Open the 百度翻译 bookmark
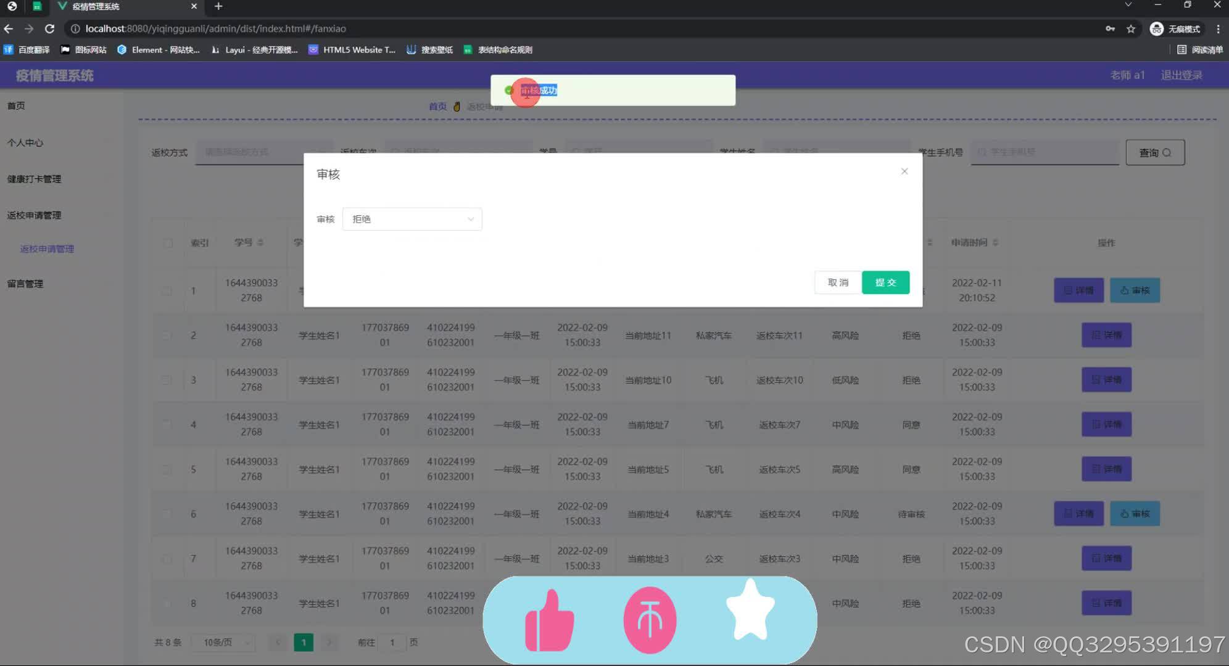This screenshot has width=1229, height=666. (x=27, y=50)
